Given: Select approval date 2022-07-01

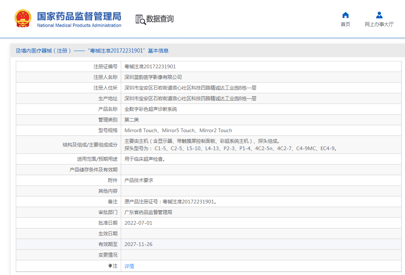Looking at the screenshot, I should click(138, 223).
